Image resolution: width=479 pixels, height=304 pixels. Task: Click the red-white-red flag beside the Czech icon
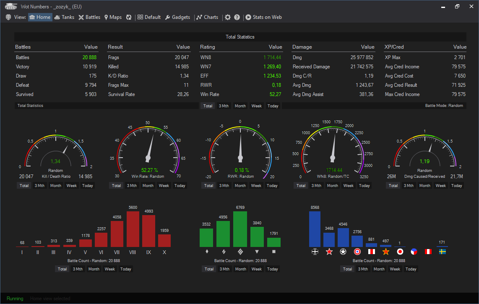[428, 252]
